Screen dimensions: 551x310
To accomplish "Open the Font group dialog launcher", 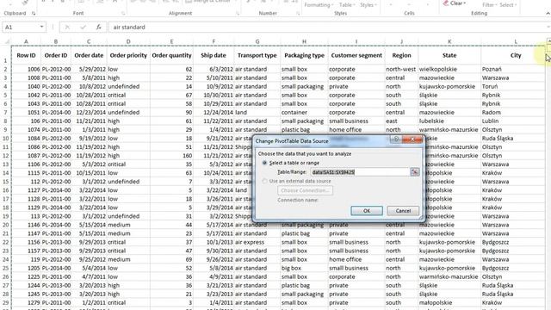I will [x=123, y=14].
